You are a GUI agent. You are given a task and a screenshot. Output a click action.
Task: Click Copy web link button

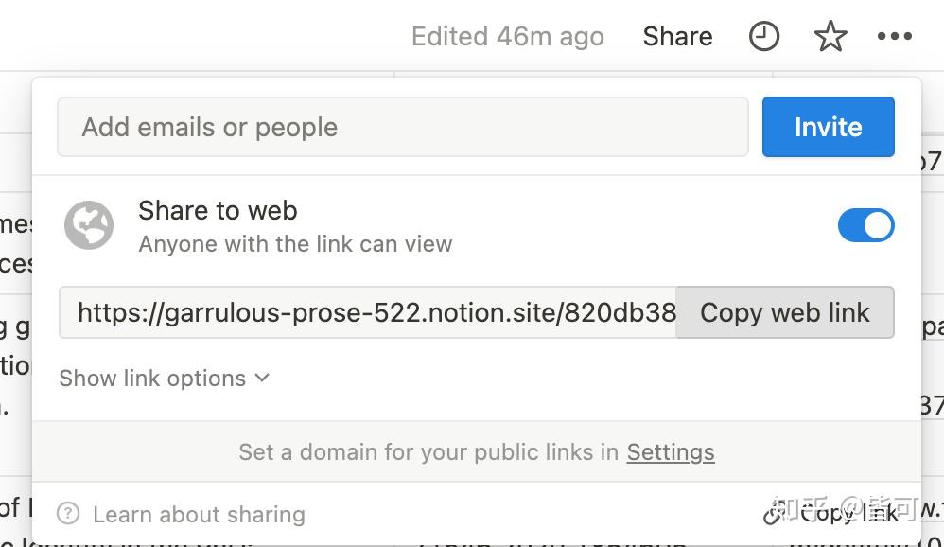(784, 312)
